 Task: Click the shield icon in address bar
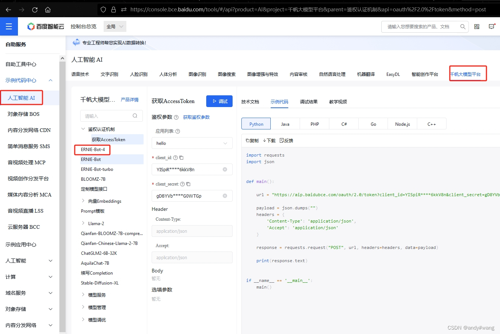103,10
